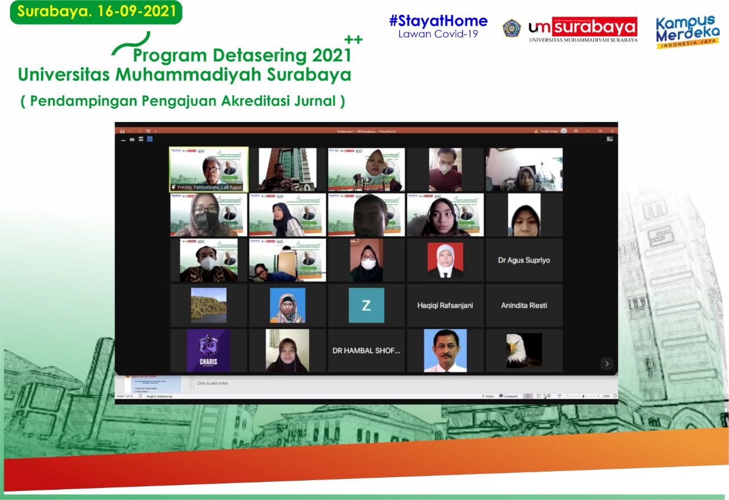Click the bald eagle avatar tile
This screenshot has height=500, width=729.
click(524, 351)
